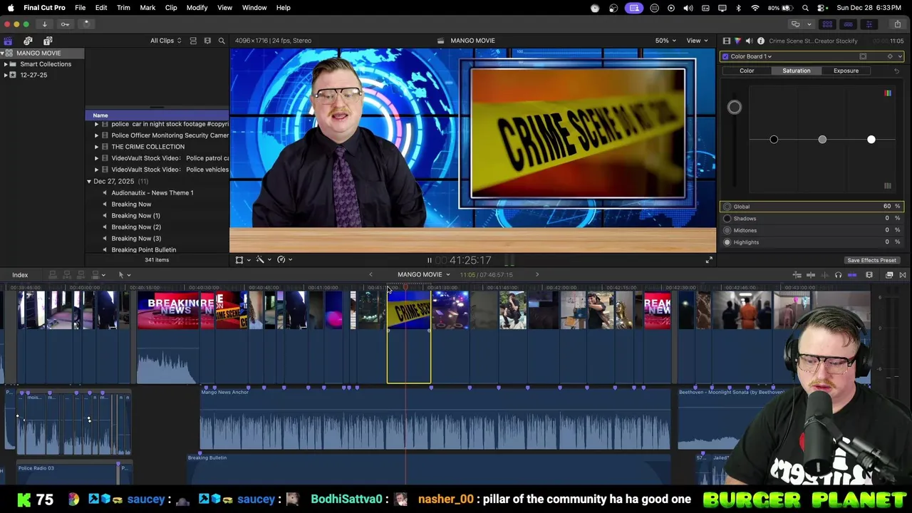Add keyframe diamond for Color Board 1
The width and height of the screenshot is (912, 513).
pos(890,56)
